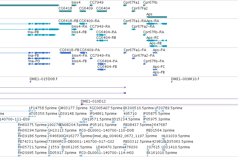
Task: Open protein tna-PB
Action: pos(33,56)
